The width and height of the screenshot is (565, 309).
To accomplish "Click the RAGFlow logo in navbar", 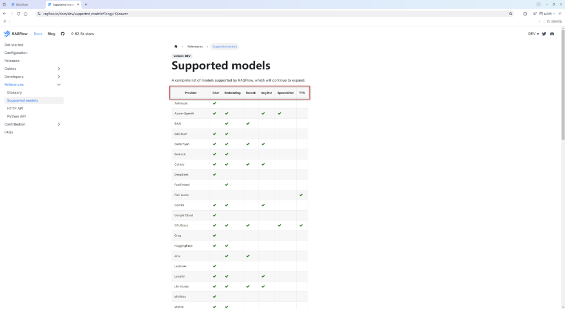I will [x=16, y=34].
